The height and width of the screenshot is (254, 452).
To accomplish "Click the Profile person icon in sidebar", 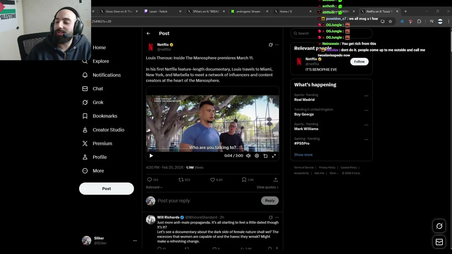I will pyautogui.click(x=85, y=157).
